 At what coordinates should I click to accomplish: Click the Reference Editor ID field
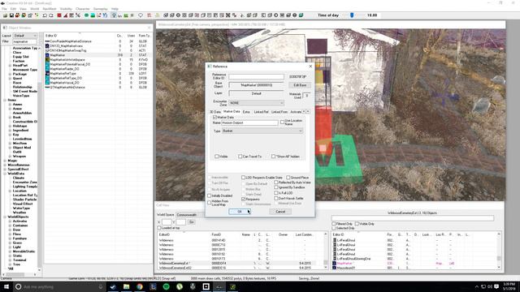click(257, 76)
